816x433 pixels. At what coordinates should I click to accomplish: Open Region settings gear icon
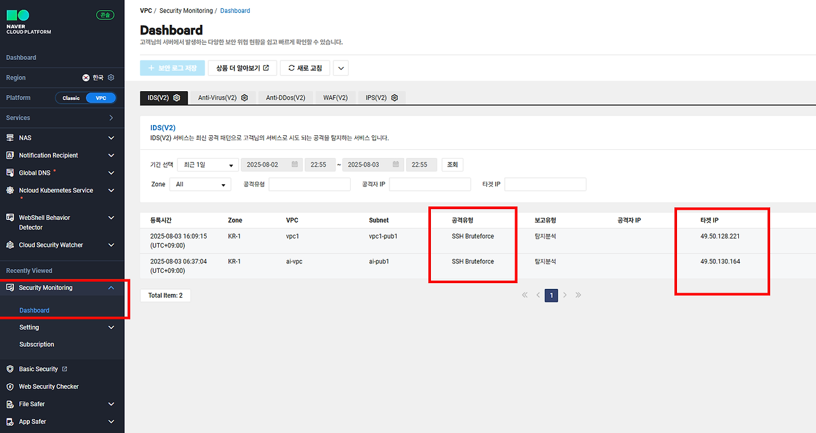[111, 77]
